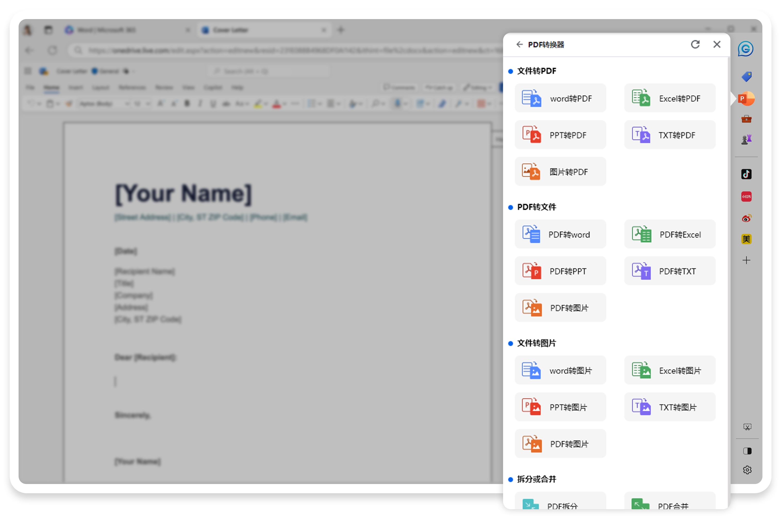Toggle italic formatting in Word ribbon
The width and height of the screenshot is (781, 519).
click(200, 104)
